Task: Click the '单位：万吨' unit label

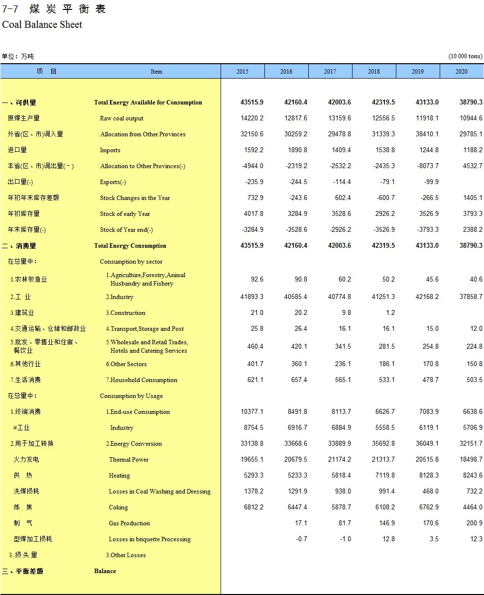Action: tap(17, 57)
